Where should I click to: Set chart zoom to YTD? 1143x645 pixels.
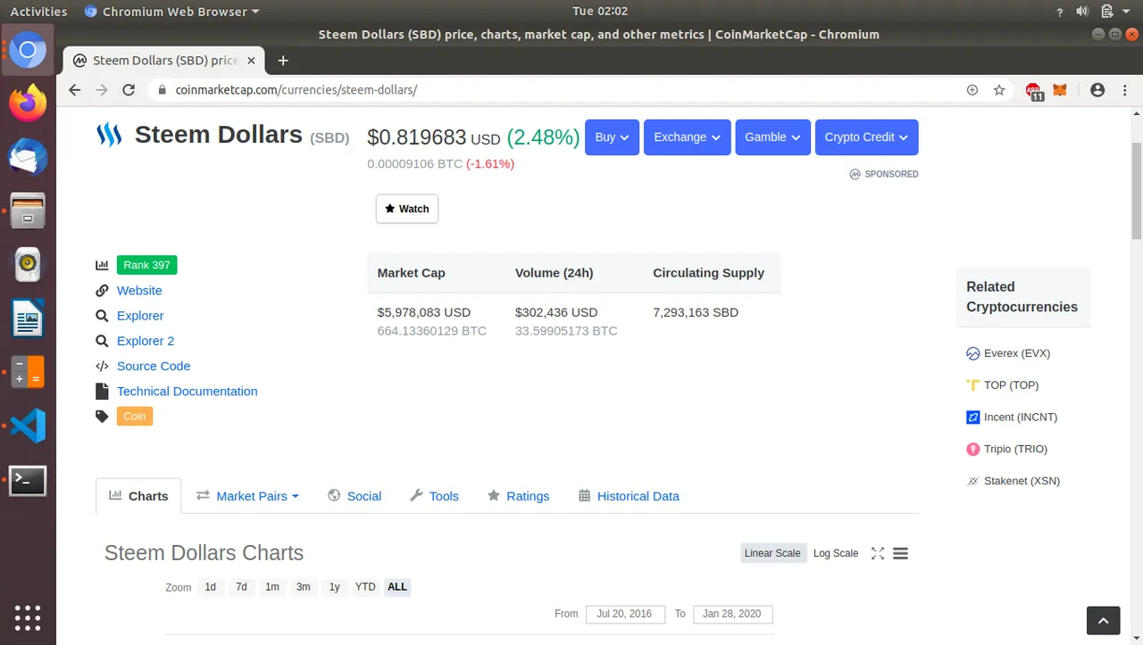365,587
